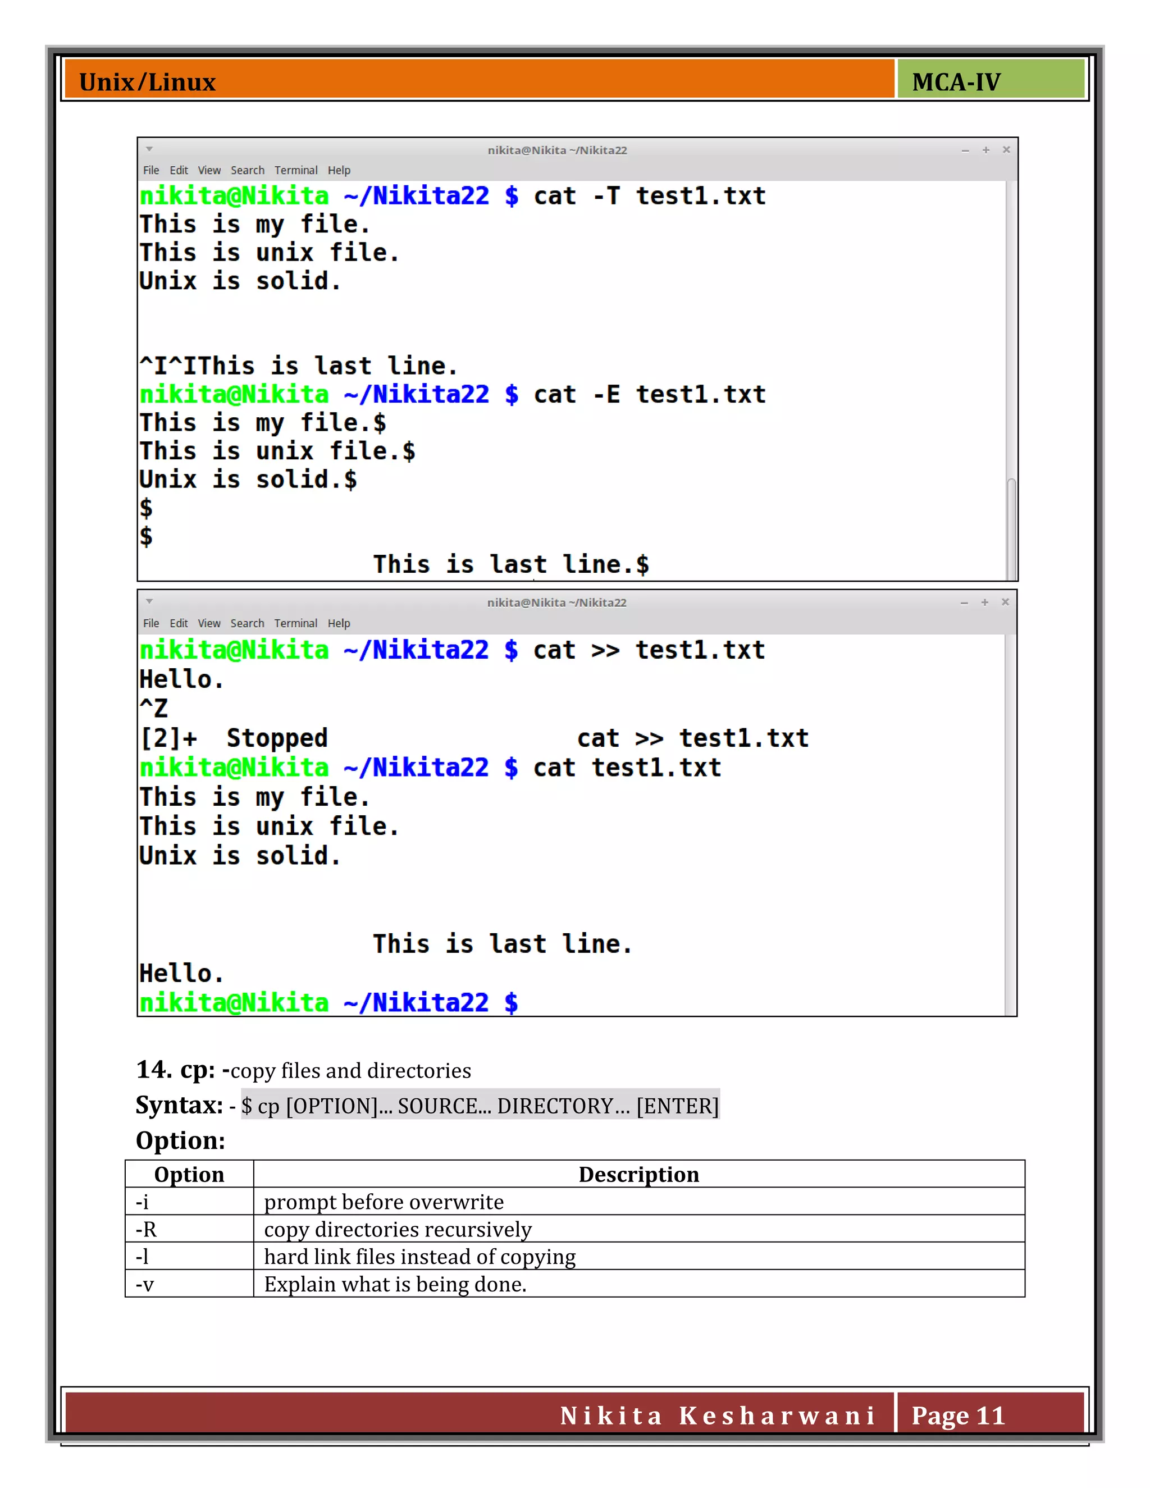Click 'Nikita Kesharwani' footer author name
1150x1488 pixels.
[718, 1416]
